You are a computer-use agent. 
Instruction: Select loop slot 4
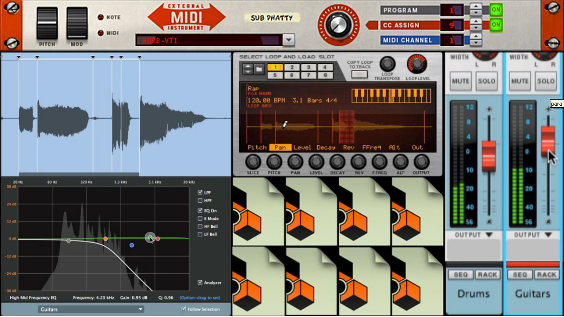[x=325, y=67]
